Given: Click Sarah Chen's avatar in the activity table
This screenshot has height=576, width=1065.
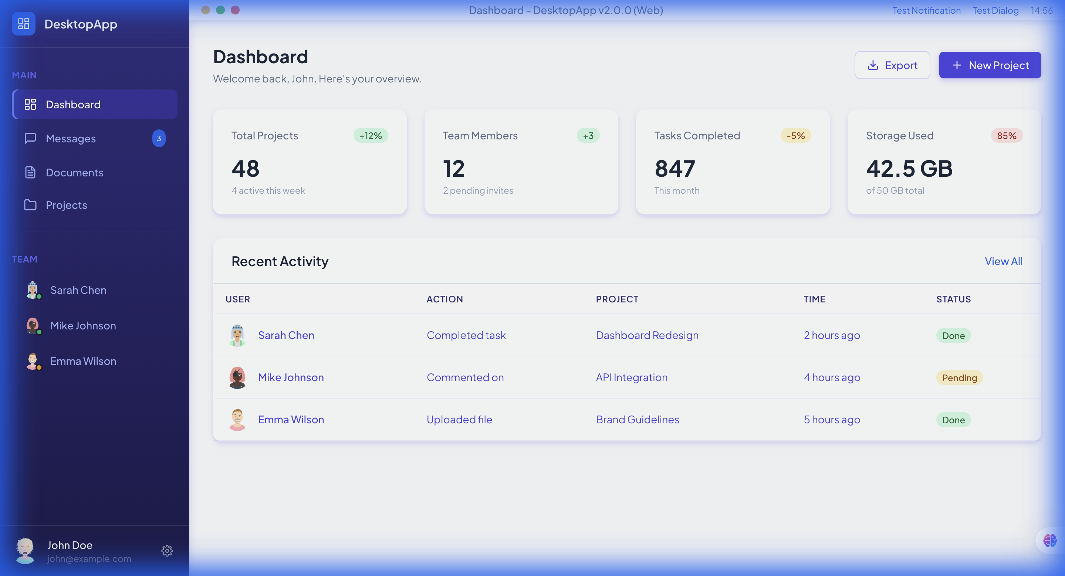Looking at the screenshot, I should point(238,335).
